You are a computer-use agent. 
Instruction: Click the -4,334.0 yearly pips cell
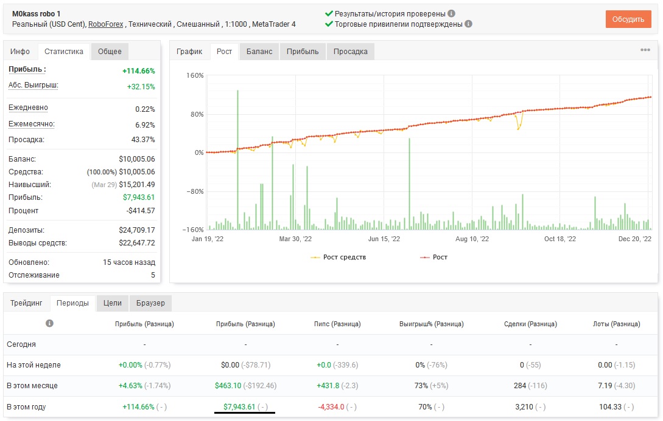pyautogui.click(x=337, y=406)
